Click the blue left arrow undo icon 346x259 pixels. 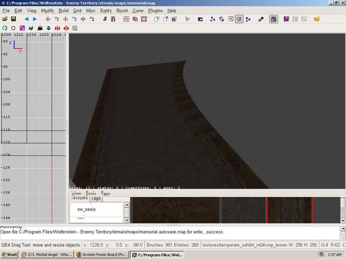coord(26,19)
